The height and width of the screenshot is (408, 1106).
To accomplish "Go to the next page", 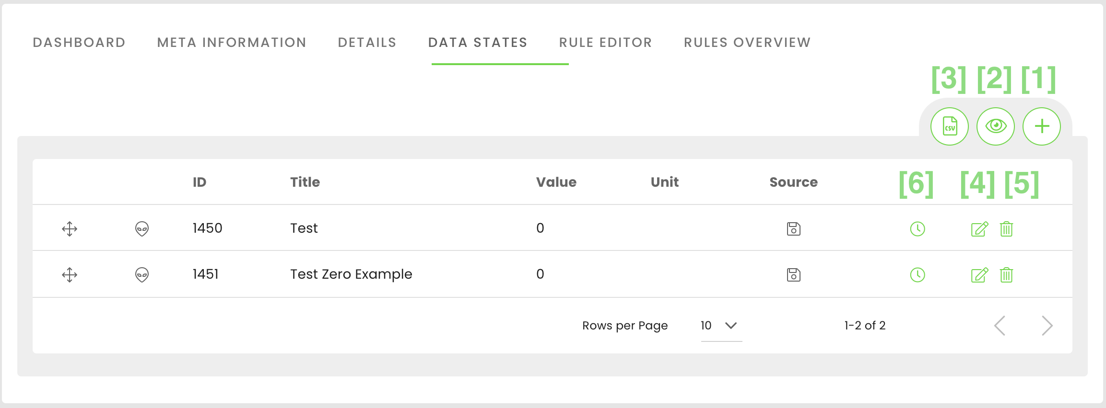I will pos(1047,326).
